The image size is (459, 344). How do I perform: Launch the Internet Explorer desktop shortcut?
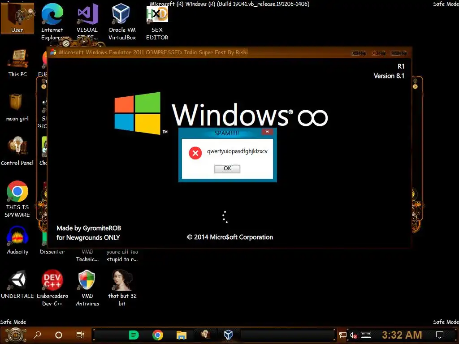[x=52, y=21]
